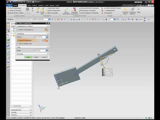
Task: Click Arrangements in the ribbon
Action: pyautogui.click(x=109, y=11)
